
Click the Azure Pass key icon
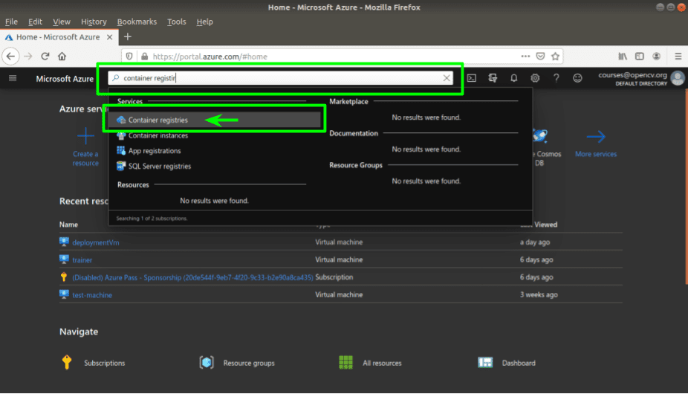coord(64,277)
